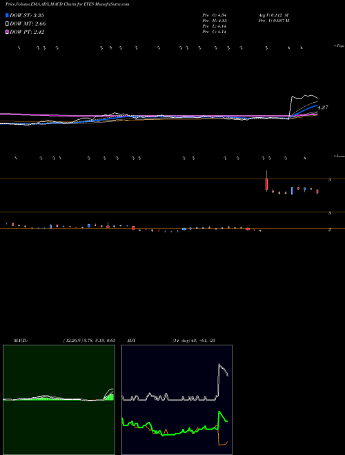This screenshot has height=455, width=345.
Task: Open the dark blue ADX chart panel
Action: click(x=177, y=400)
